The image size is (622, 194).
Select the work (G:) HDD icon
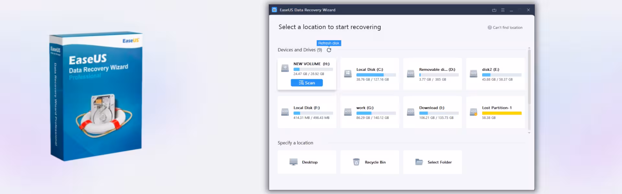click(x=348, y=112)
